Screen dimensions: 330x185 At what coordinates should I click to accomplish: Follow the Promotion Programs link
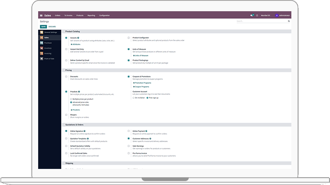click(x=143, y=83)
